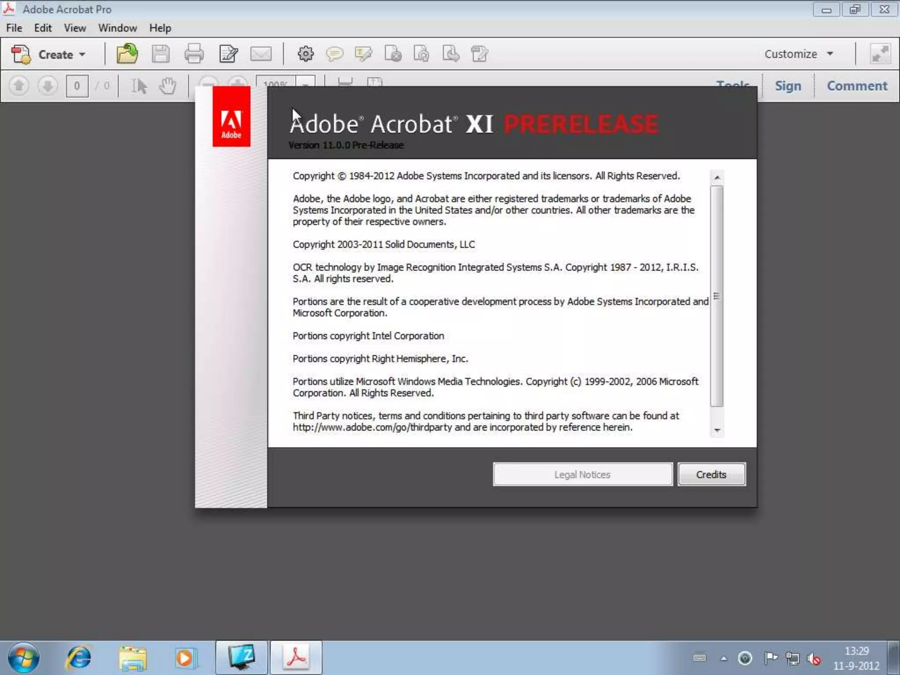
Task: Click the scroll down arrow in About dialog
Action: tap(717, 430)
